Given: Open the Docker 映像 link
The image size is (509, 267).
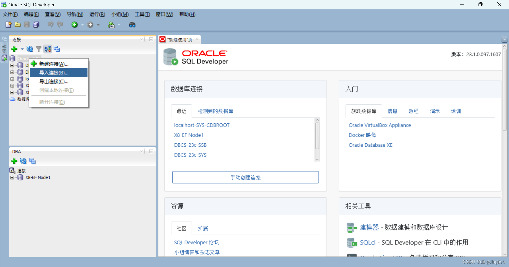Looking at the screenshot, I should (362, 135).
